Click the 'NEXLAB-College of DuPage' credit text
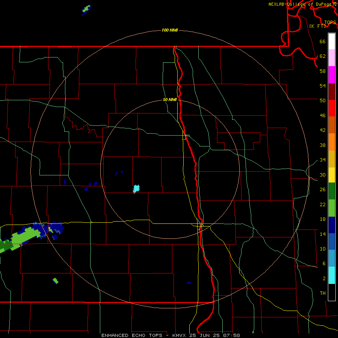338x338 pixels. (x=300, y=4)
